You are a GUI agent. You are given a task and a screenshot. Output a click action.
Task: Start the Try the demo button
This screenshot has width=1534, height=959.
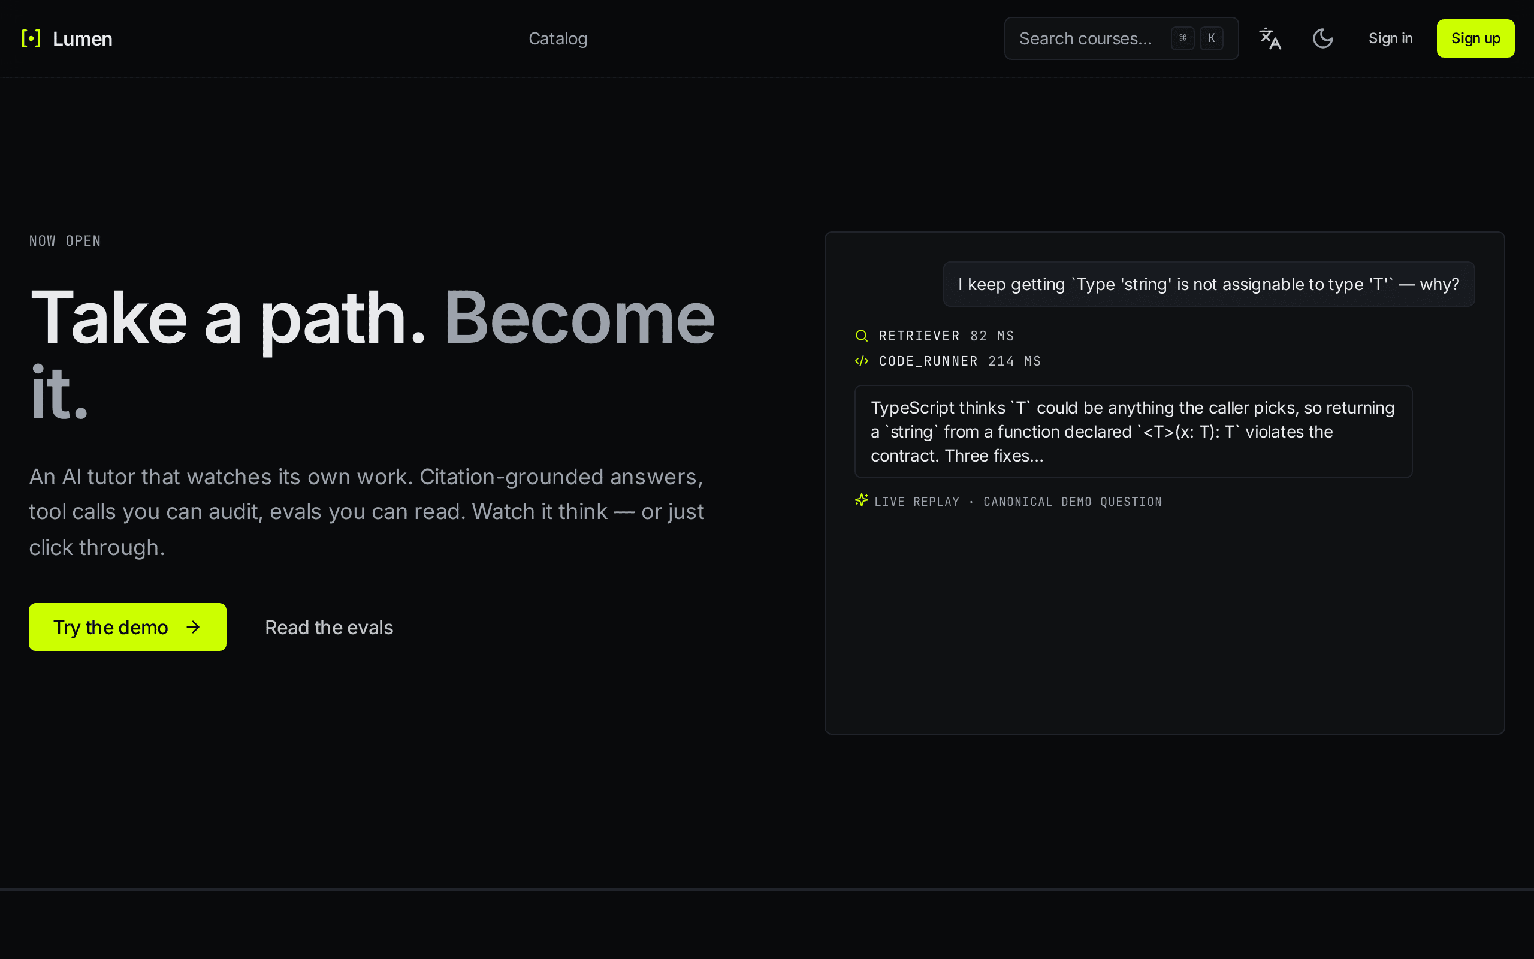coord(128,627)
